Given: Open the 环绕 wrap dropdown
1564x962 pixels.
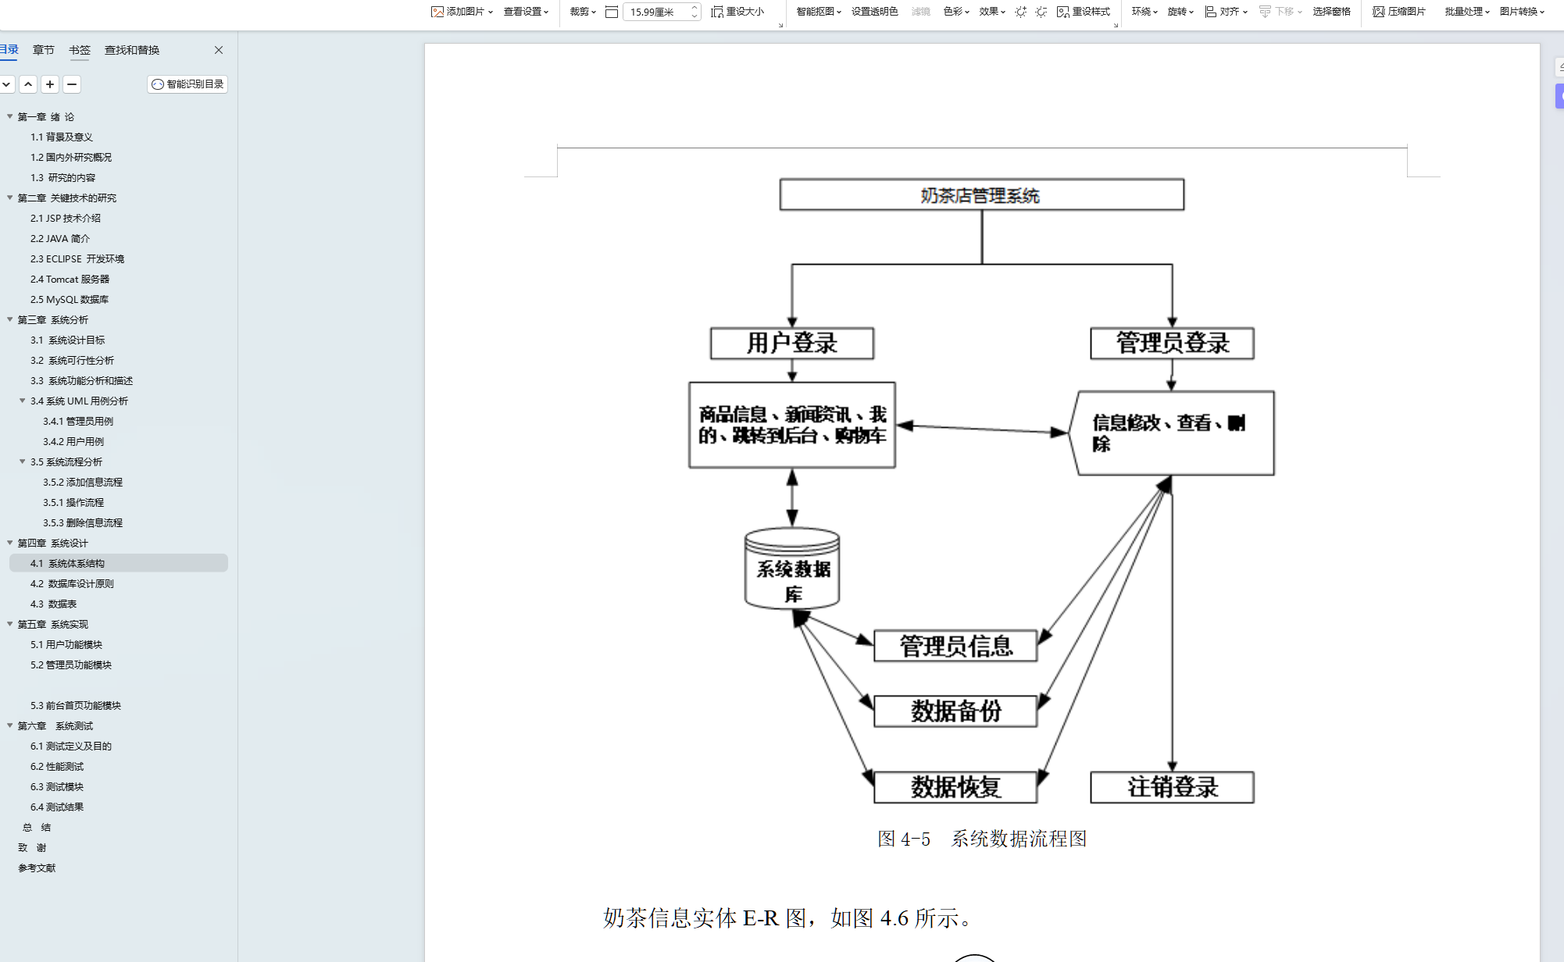Looking at the screenshot, I should click(1144, 12).
